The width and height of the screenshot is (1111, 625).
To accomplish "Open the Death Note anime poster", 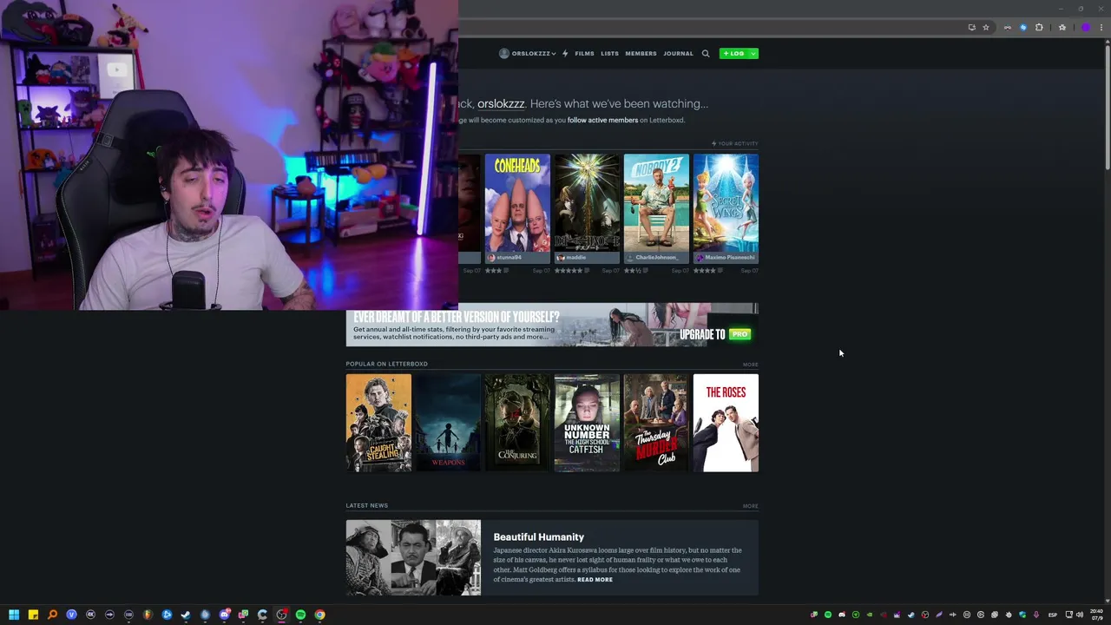I will click(587, 202).
